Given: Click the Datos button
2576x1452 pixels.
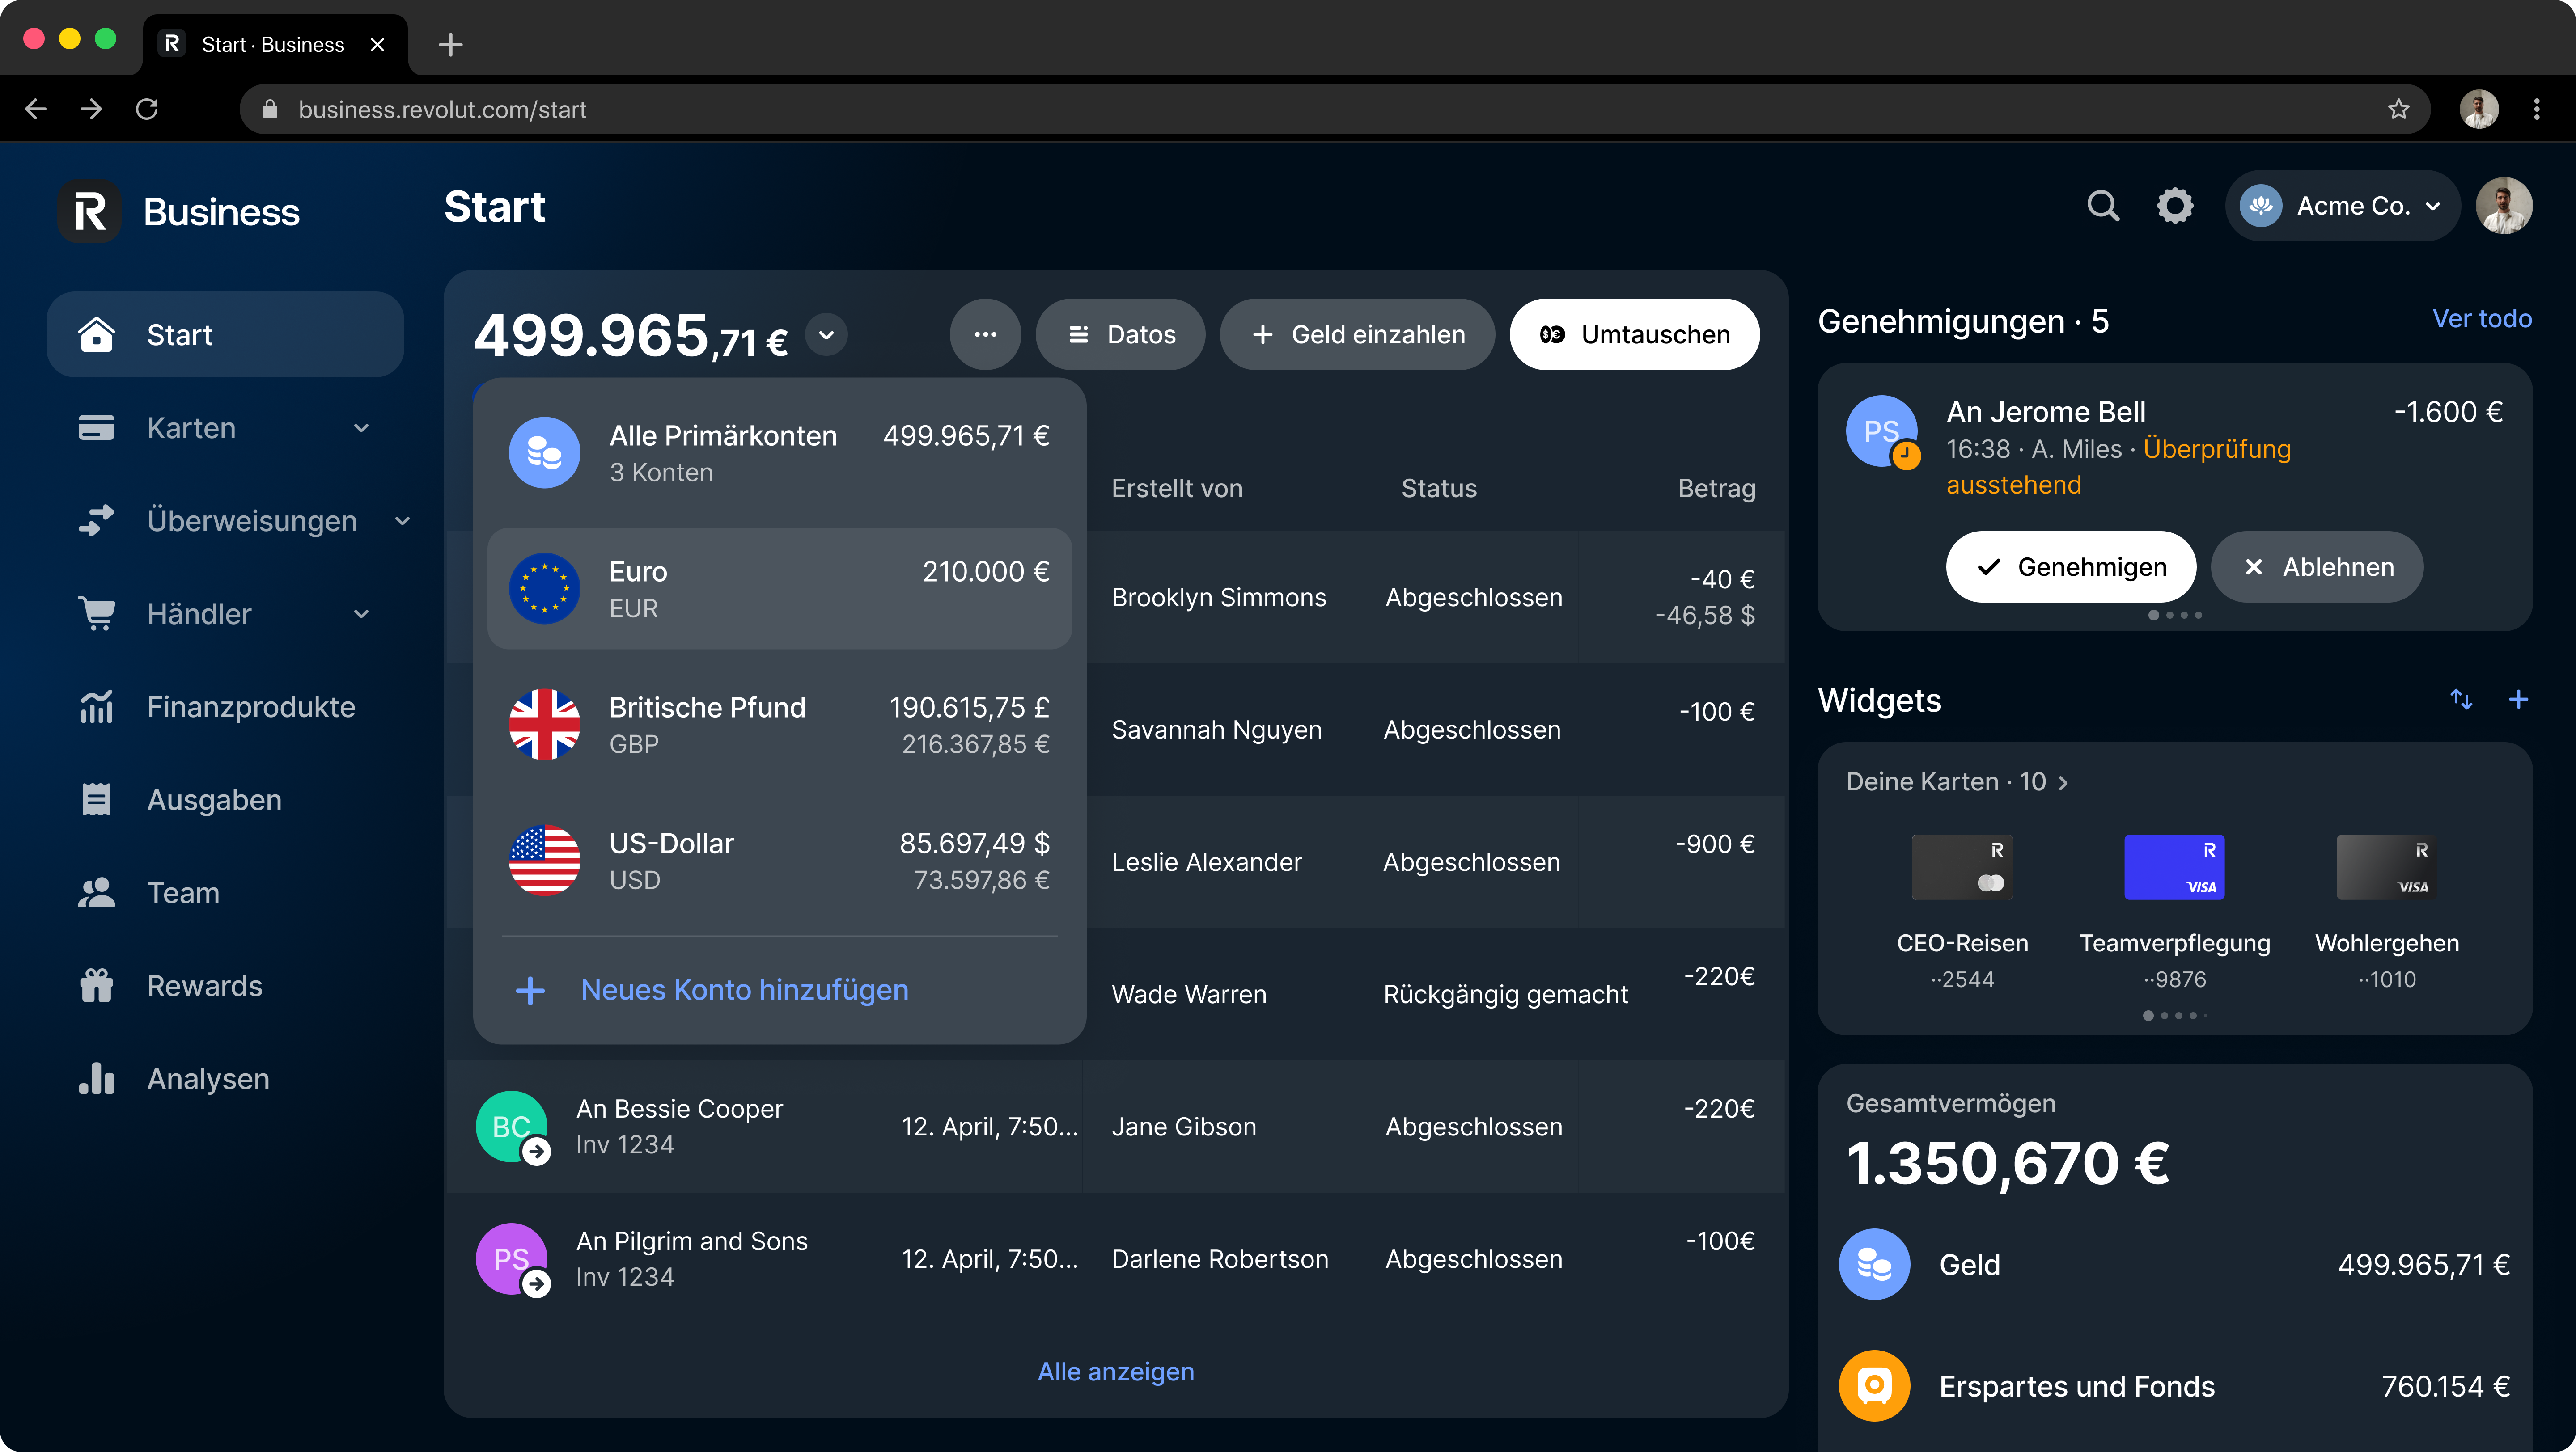Looking at the screenshot, I should (x=1120, y=335).
